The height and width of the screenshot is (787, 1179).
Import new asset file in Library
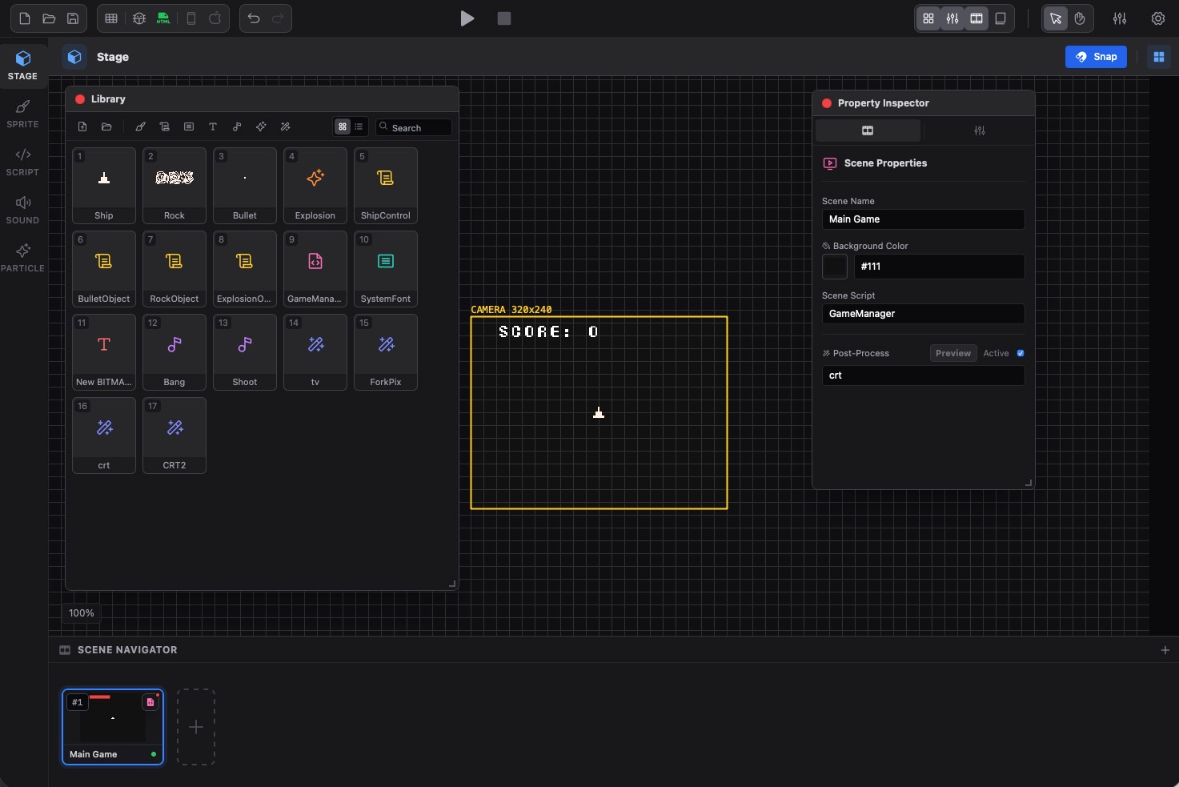[x=82, y=126]
